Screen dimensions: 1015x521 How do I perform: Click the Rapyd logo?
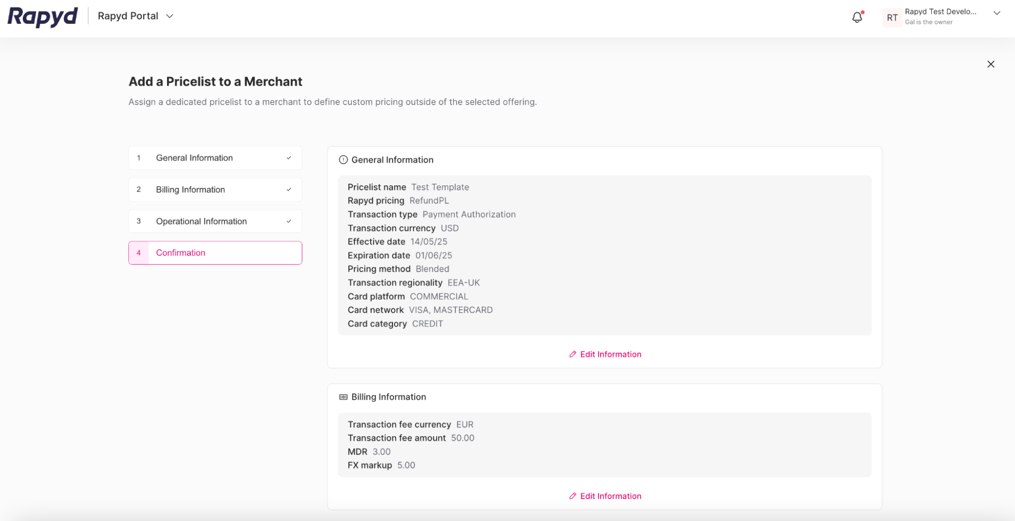point(43,17)
